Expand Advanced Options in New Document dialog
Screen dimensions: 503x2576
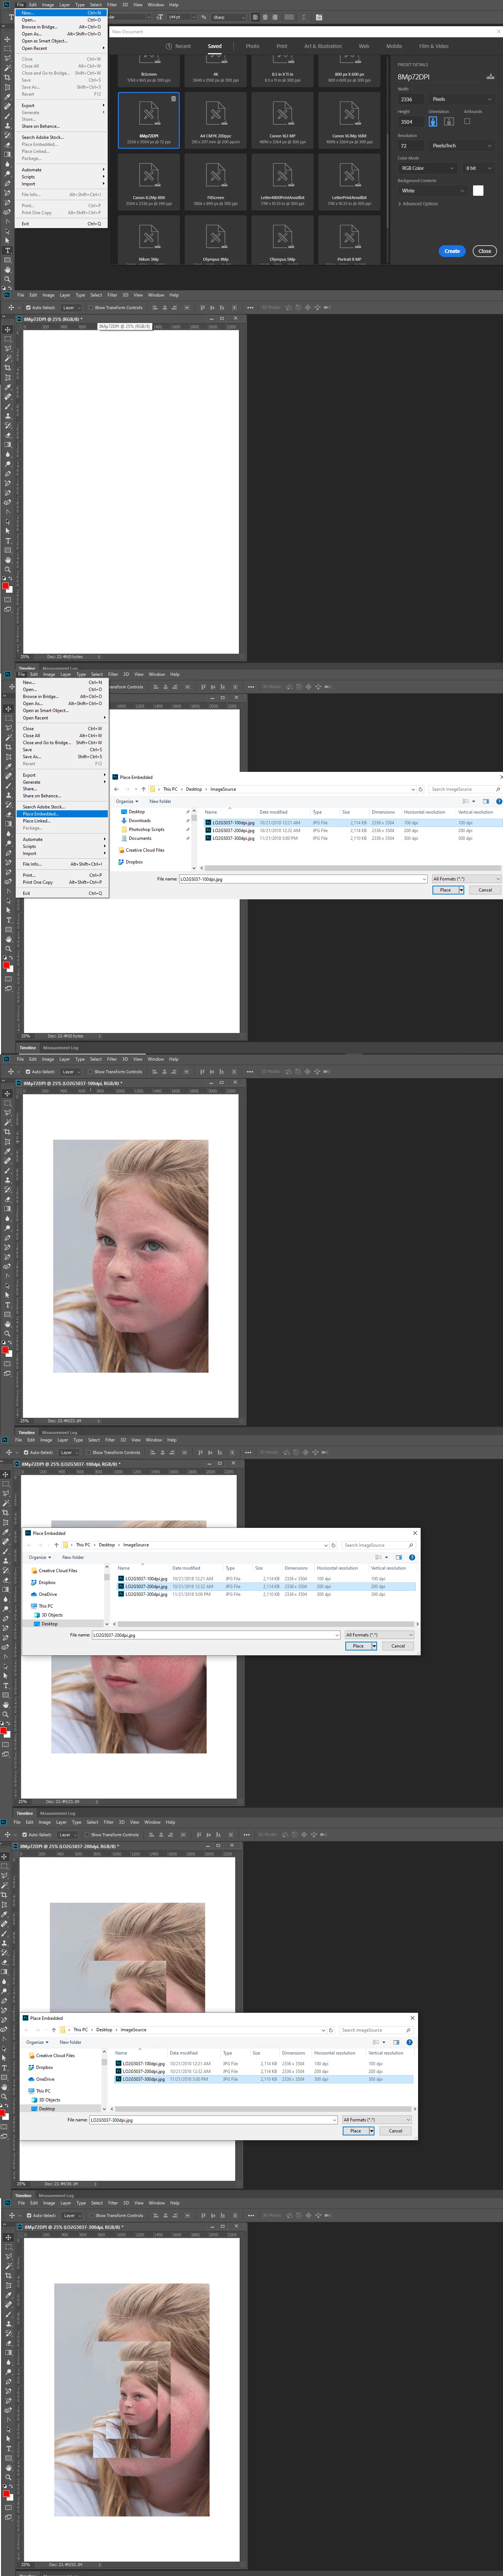(x=418, y=204)
